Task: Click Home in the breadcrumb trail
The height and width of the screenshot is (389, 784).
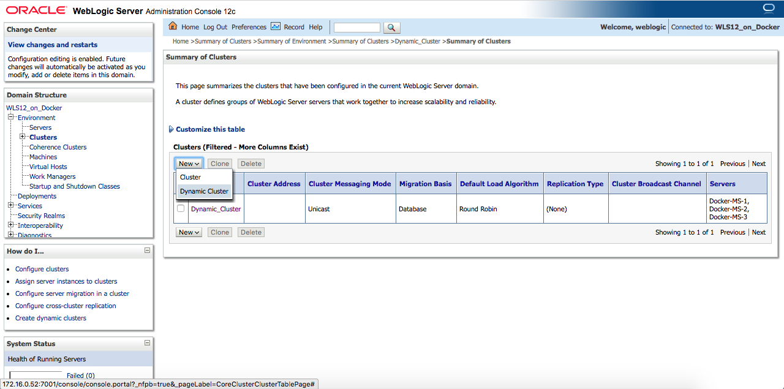Action: pos(181,41)
